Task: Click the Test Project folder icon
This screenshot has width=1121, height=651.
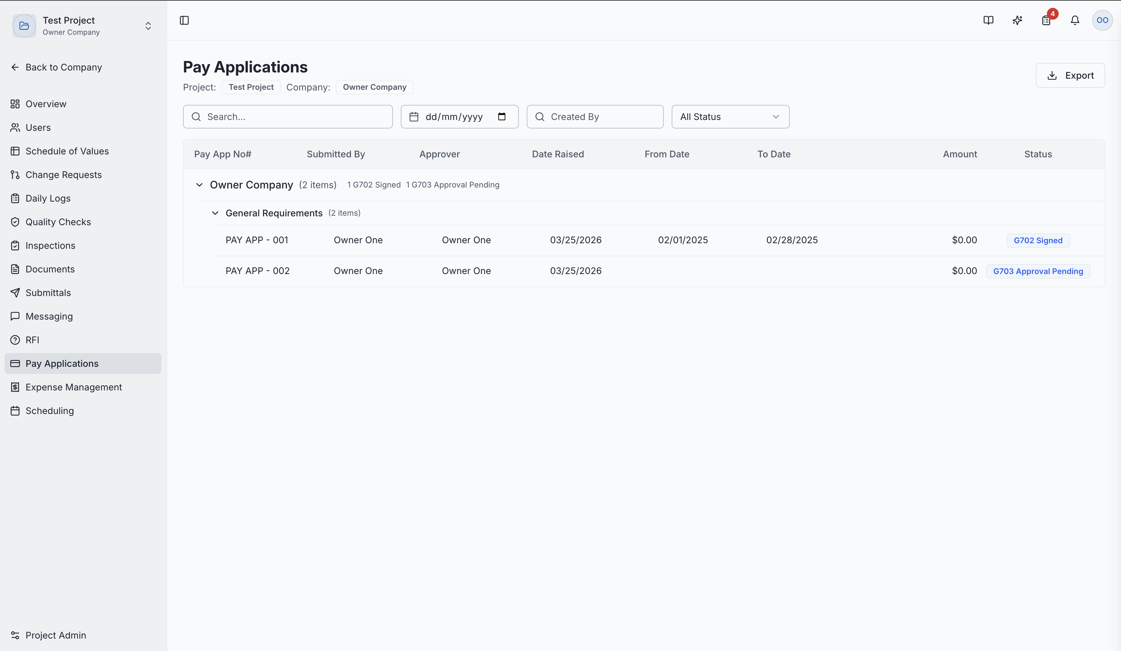Action: (x=24, y=26)
